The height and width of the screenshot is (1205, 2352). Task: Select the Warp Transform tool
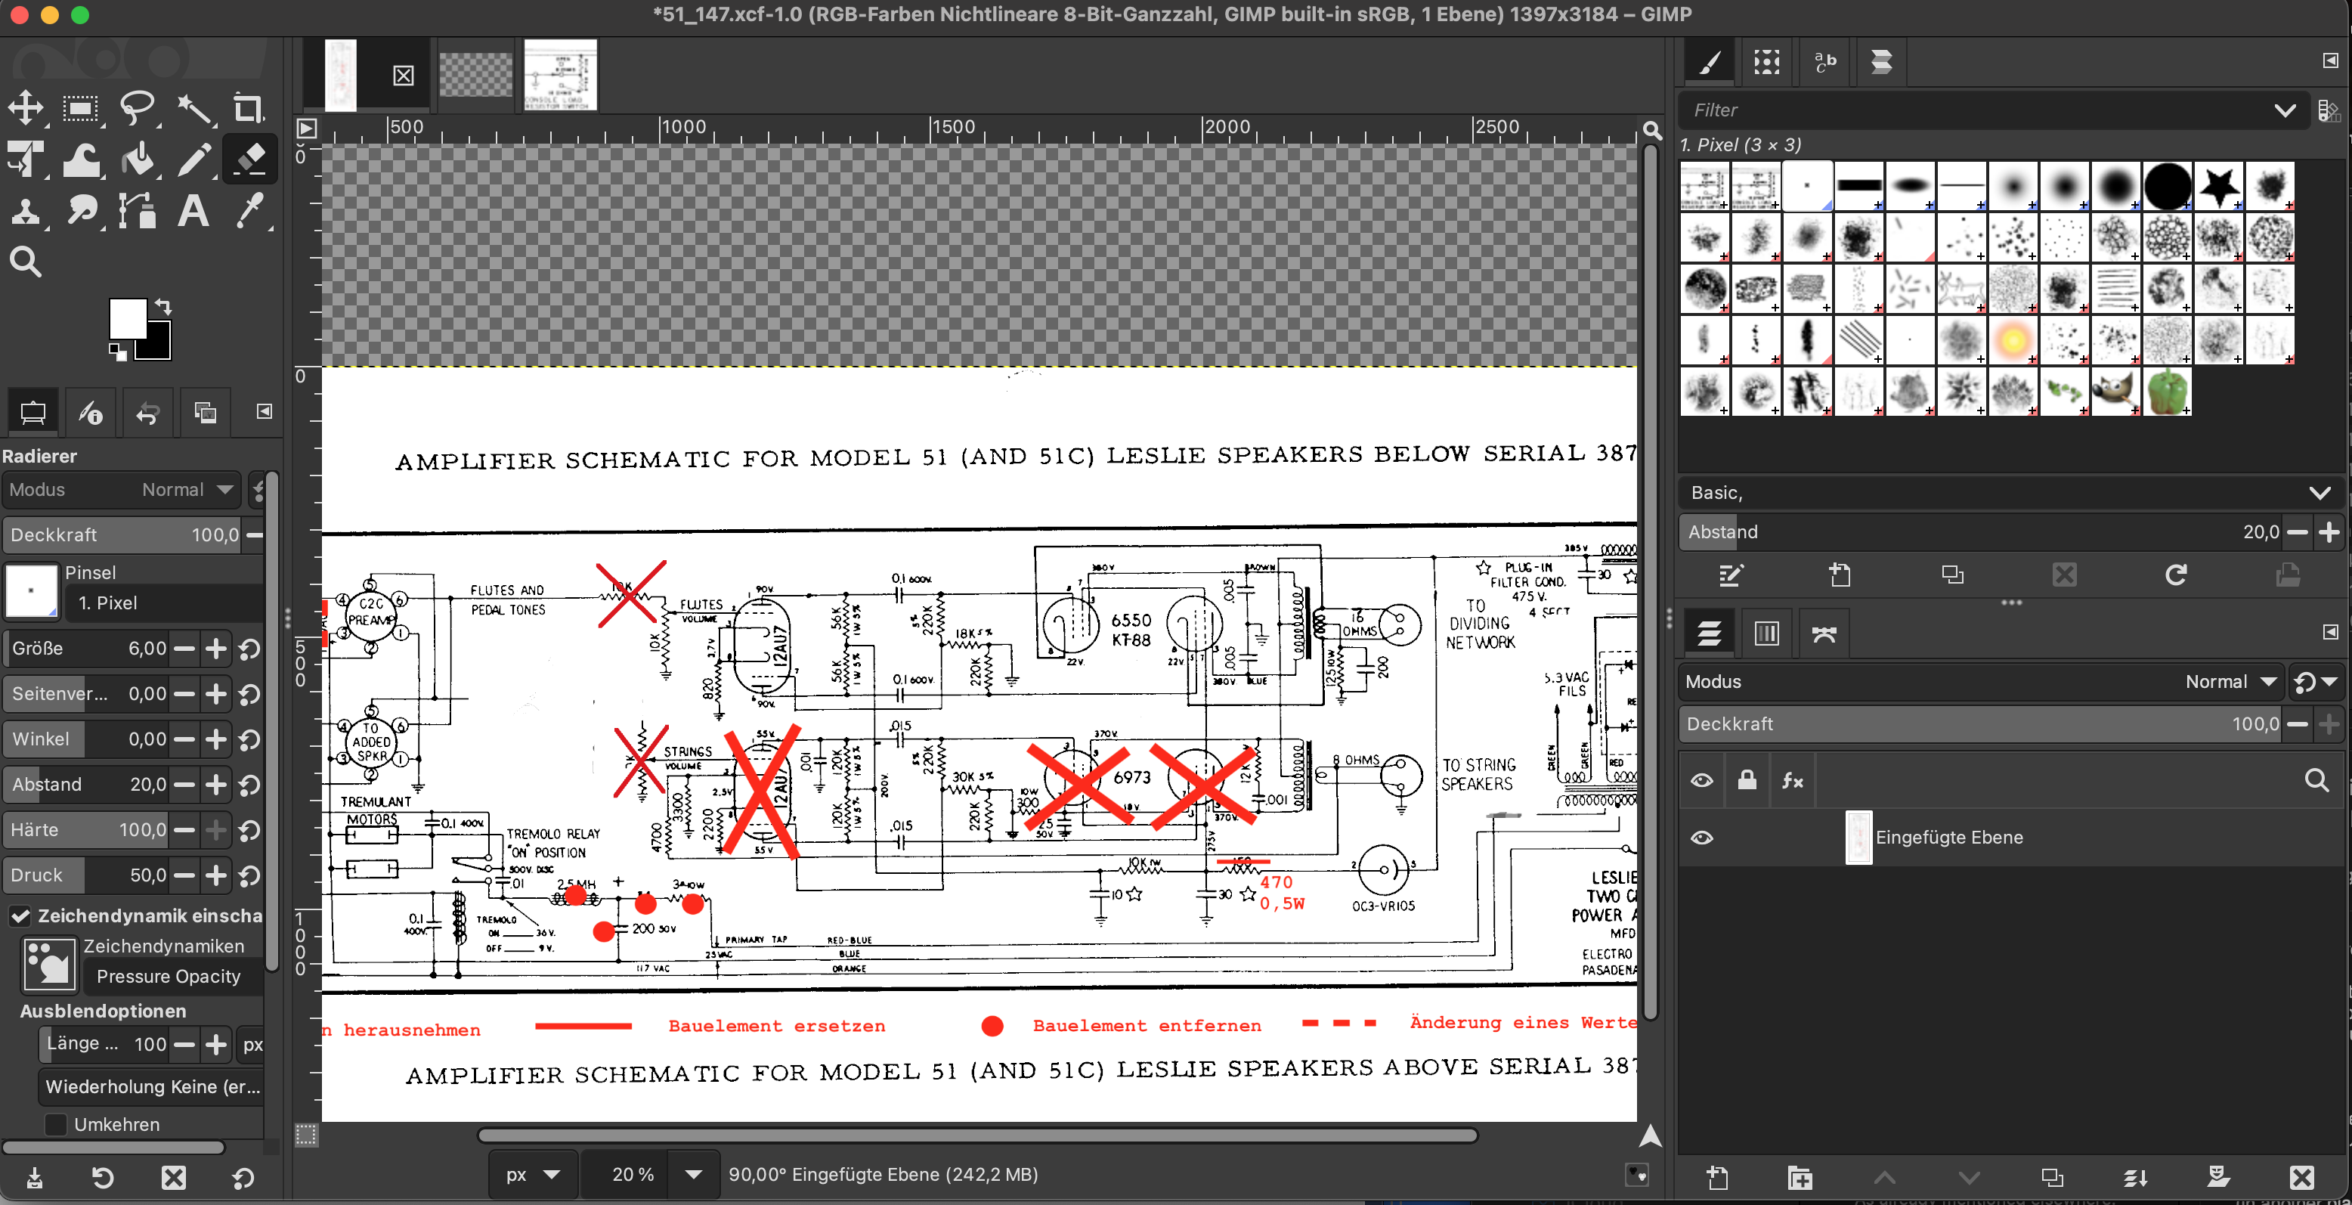pos(82,159)
